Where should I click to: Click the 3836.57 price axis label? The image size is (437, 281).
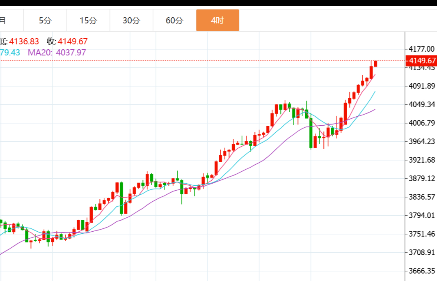pos(421,197)
